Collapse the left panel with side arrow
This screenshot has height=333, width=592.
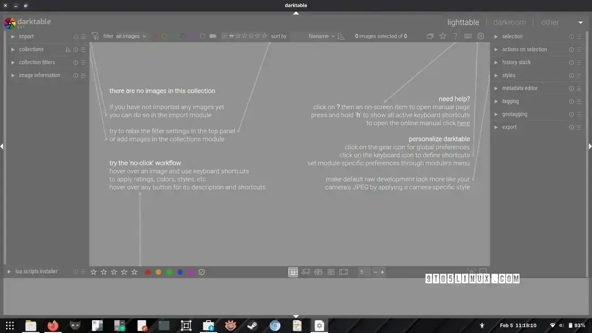pos(2,146)
